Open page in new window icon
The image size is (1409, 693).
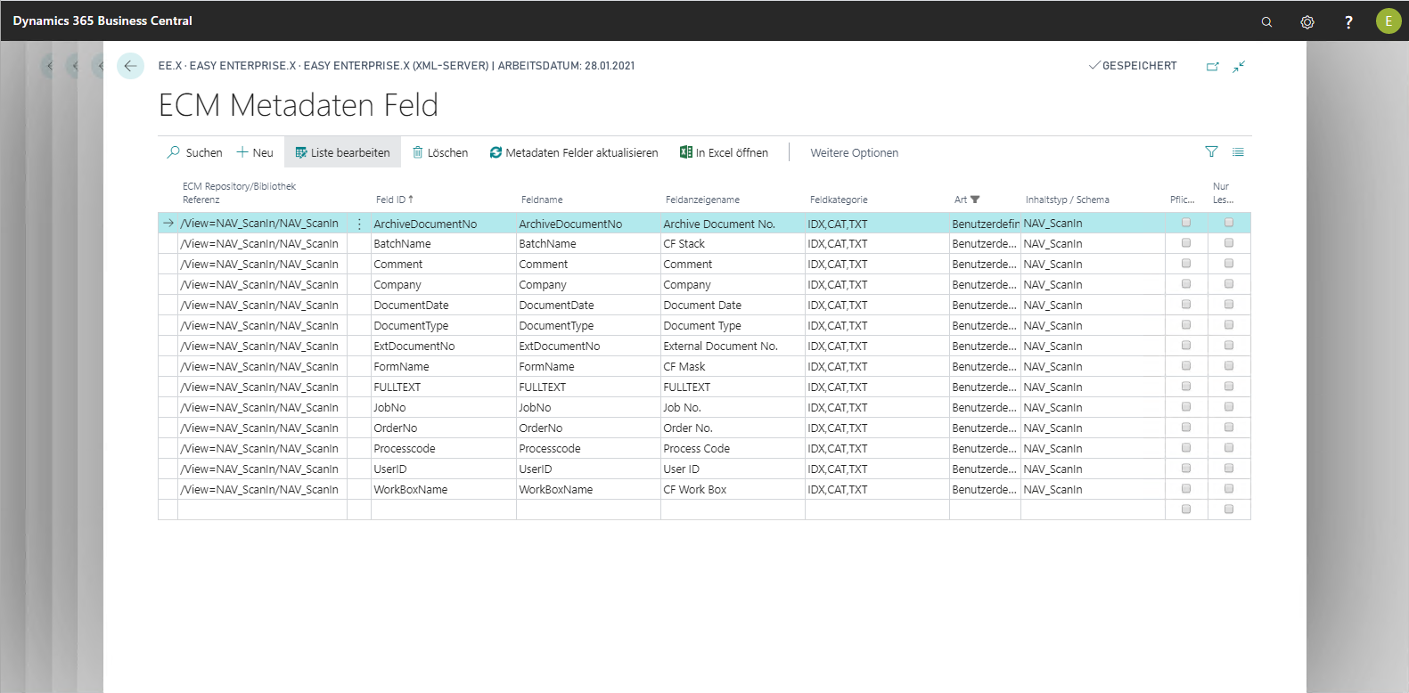[1212, 67]
